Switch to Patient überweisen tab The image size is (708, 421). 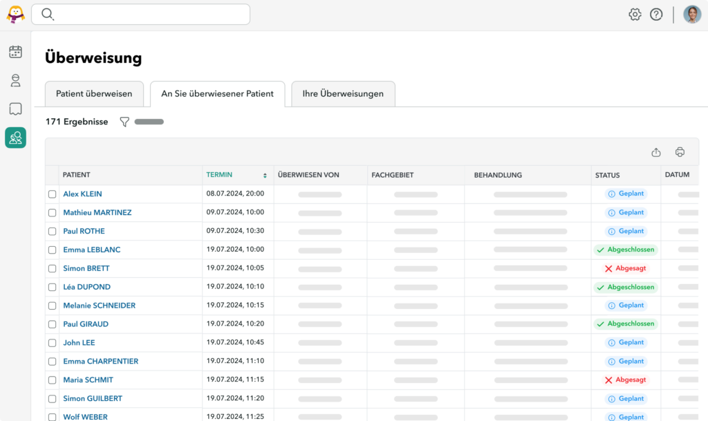point(94,94)
